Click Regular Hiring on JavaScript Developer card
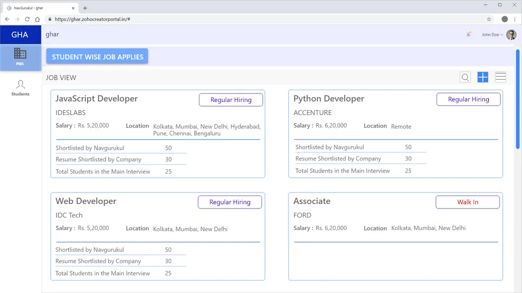 click(231, 100)
